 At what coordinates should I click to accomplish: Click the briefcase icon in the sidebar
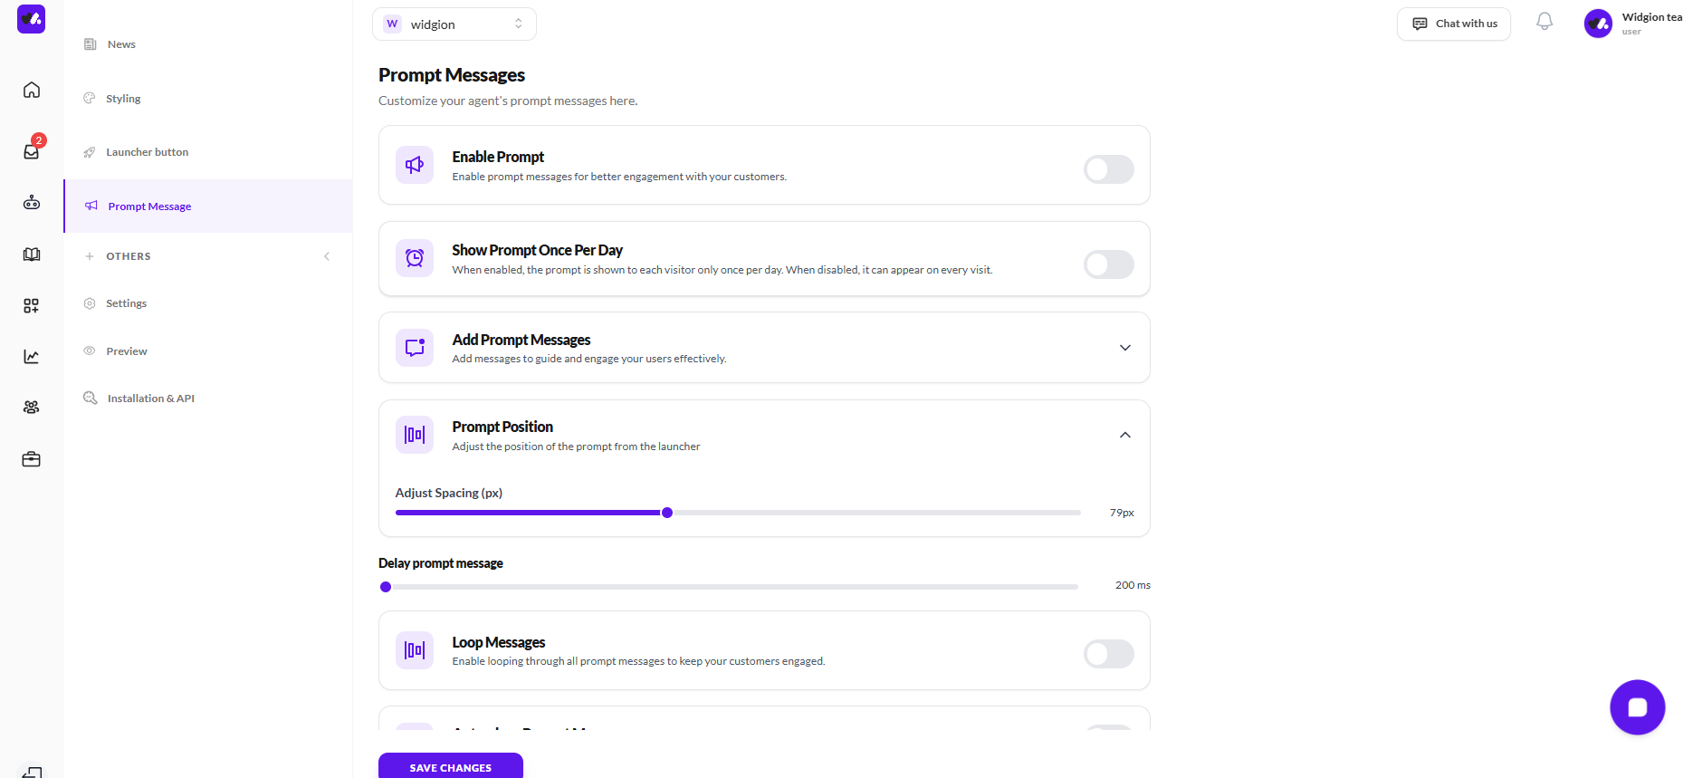[32, 459]
